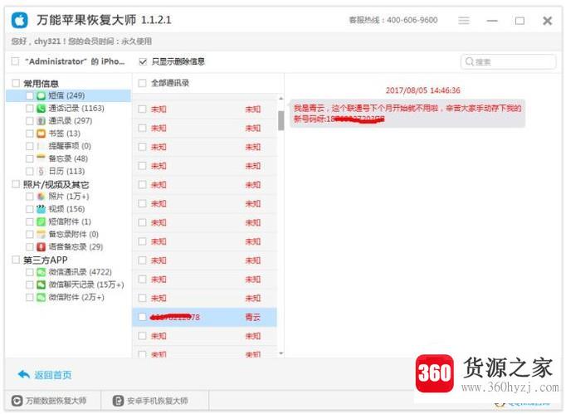Viewport: 566px width, 414px height.
Task: Check the 照片/视频及其它 group checkbox
Action: pos(16,184)
